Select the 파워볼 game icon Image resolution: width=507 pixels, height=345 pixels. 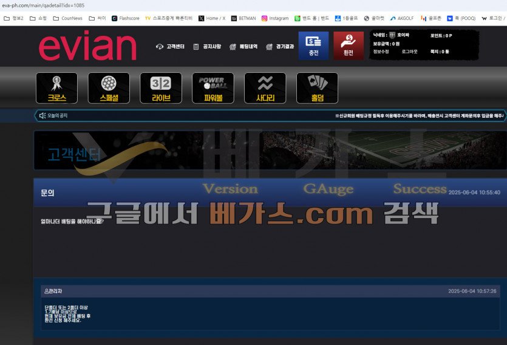click(x=213, y=88)
